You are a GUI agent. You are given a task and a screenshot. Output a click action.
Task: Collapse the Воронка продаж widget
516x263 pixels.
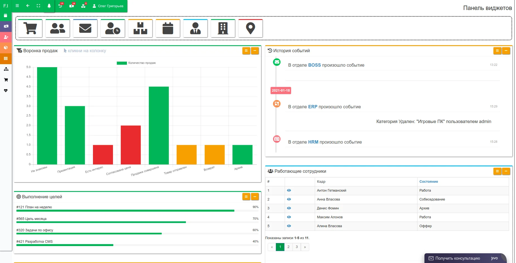[x=255, y=51]
